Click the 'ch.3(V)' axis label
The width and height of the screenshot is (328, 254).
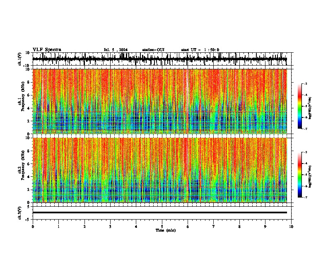pyautogui.click(x=20, y=213)
